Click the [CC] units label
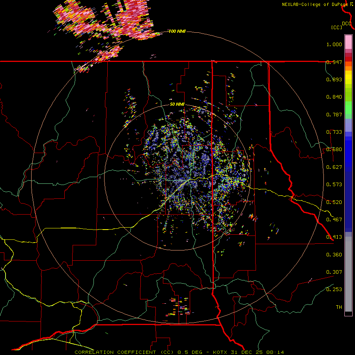This screenshot has width=355, height=355. pos(336,27)
